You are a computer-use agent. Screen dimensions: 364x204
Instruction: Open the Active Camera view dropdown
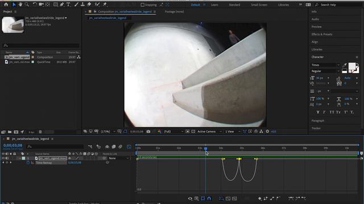pos(209,131)
